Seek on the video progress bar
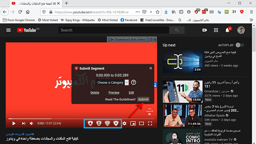This screenshot has width=256, height=144. tap(81, 119)
